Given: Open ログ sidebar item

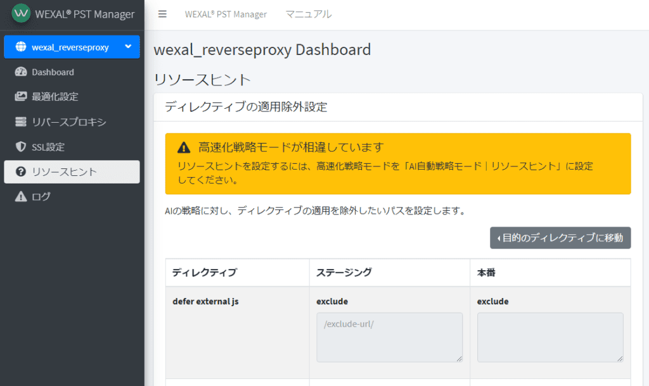Looking at the screenshot, I should coord(72,197).
